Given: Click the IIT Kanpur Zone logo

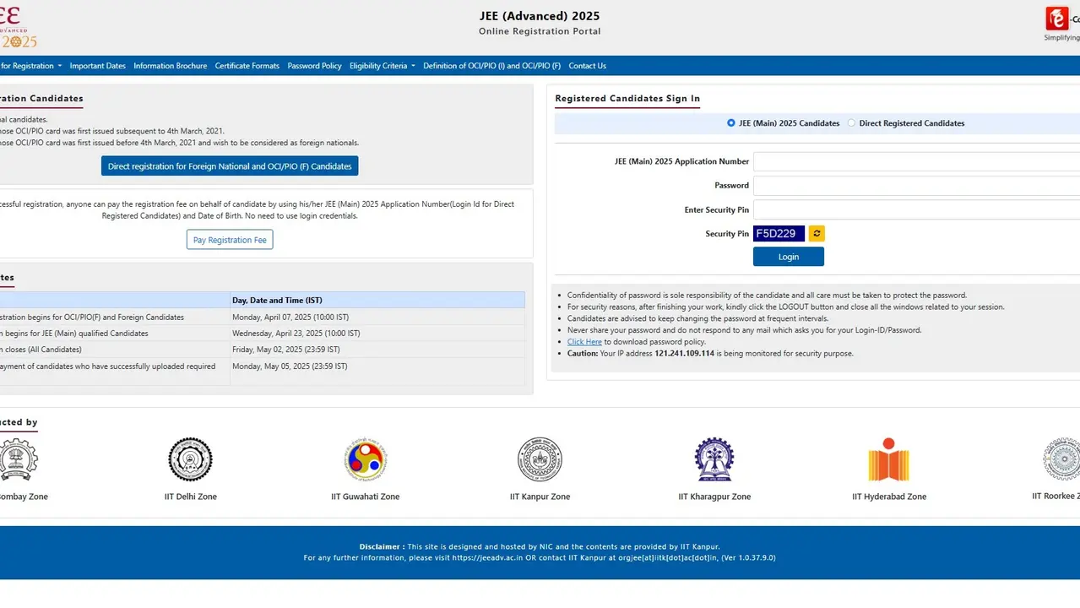Looking at the screenshot, I should click(x=540, y=459).
